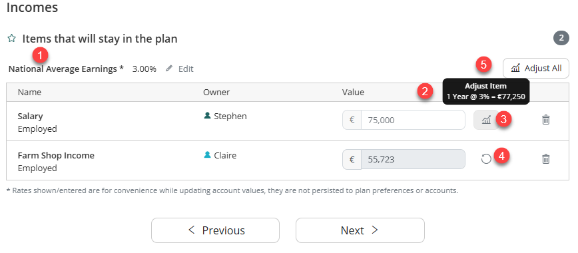Reset the Farm Shop Income value with undo icon

[x=486, y=159]
